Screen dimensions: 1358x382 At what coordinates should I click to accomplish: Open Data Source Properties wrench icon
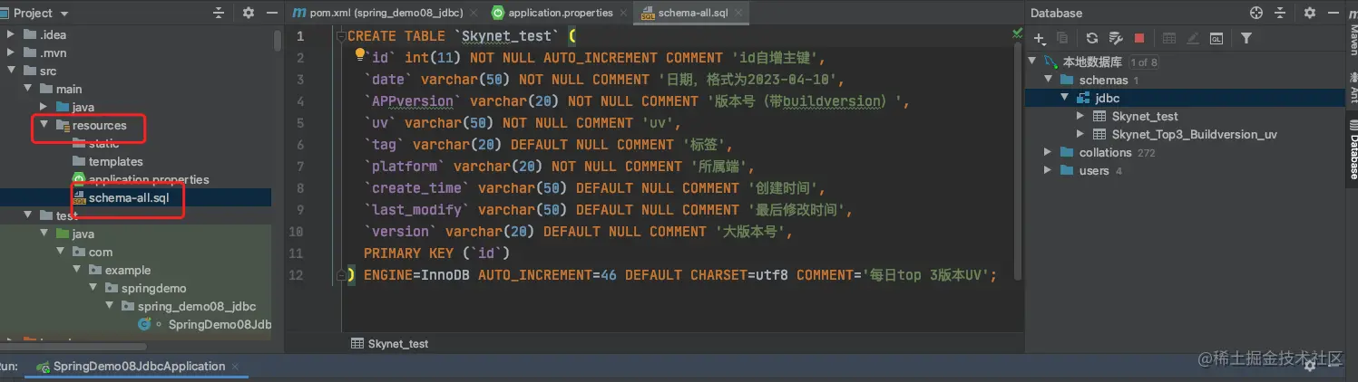click(x=1116, y=38)
